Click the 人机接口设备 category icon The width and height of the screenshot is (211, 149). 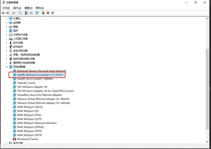coord(11,39)
